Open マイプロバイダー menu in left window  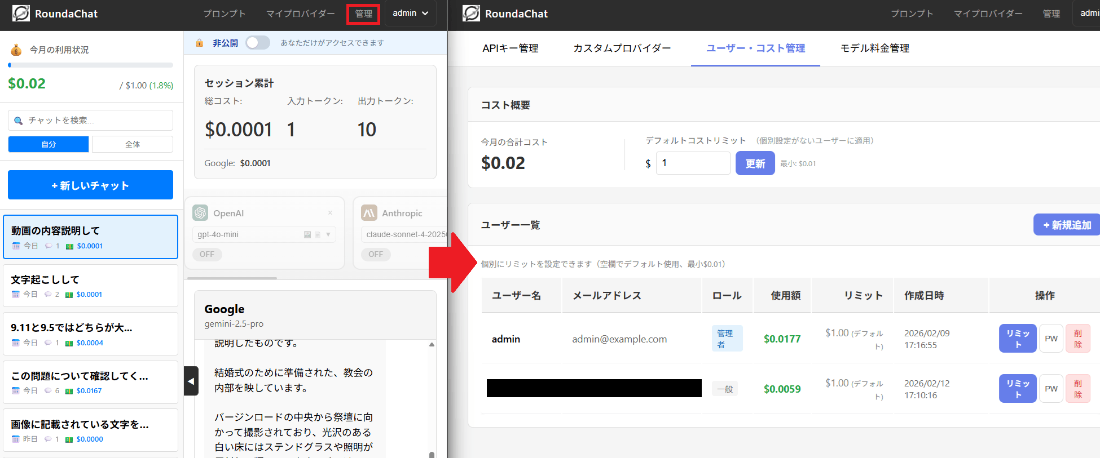pos(301,14)
